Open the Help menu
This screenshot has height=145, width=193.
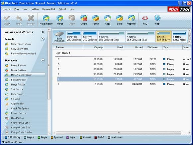coord(72,9)
